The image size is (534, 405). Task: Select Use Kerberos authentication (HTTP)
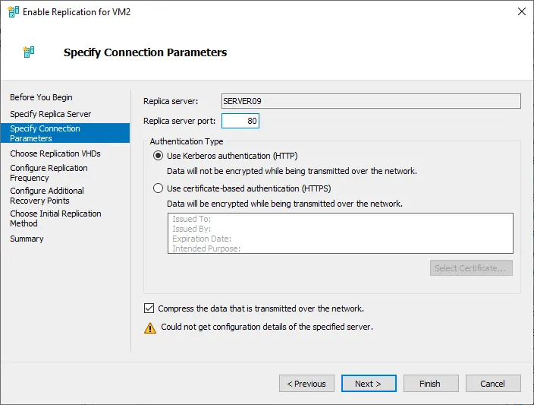click(x=158, y=156)
